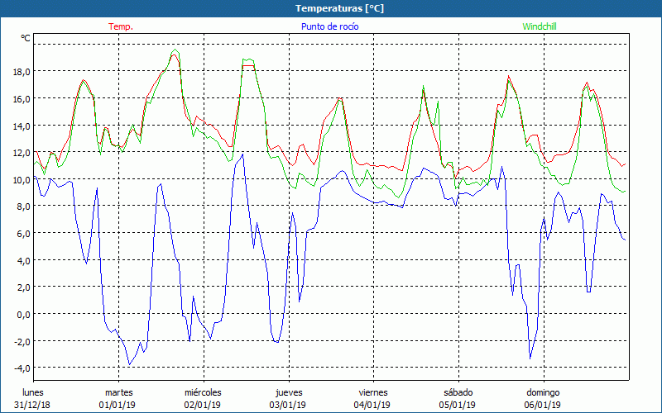Select the red 'Temp.' legend label
This screenshot has width=662, height=413.
click(121, 26)
